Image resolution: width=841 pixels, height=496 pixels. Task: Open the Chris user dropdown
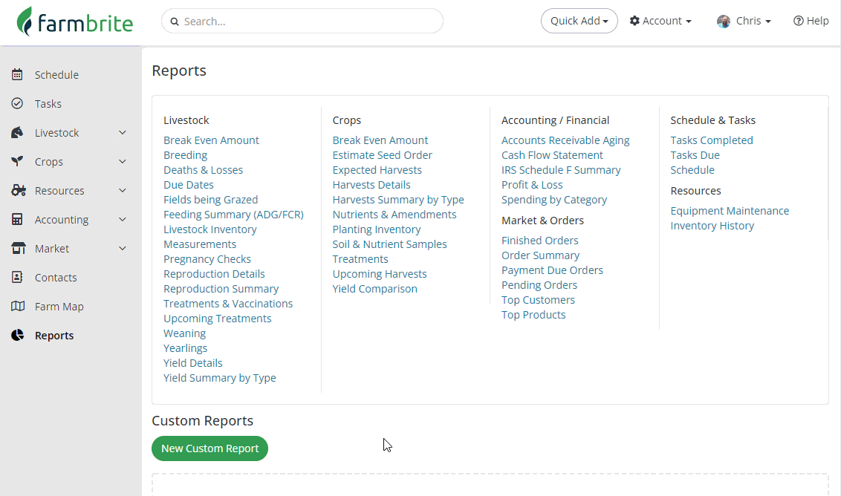(744, 21)
